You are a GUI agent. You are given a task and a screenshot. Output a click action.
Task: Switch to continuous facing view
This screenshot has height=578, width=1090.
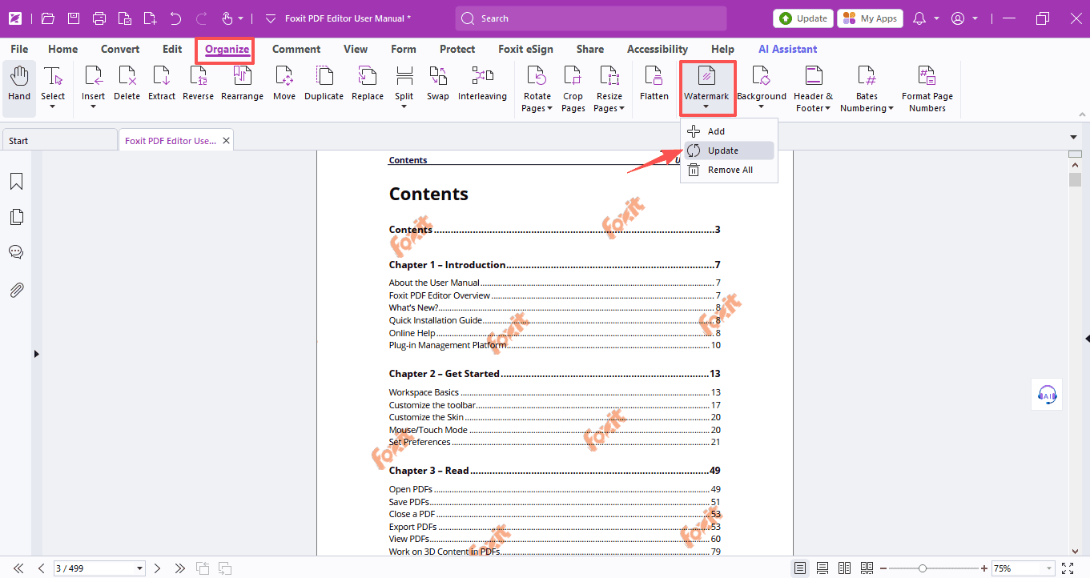(867, 568)
